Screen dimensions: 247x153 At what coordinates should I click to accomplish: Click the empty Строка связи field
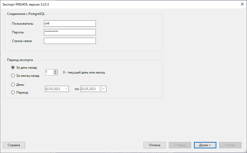pyautogui.click(x=70, y=41)
